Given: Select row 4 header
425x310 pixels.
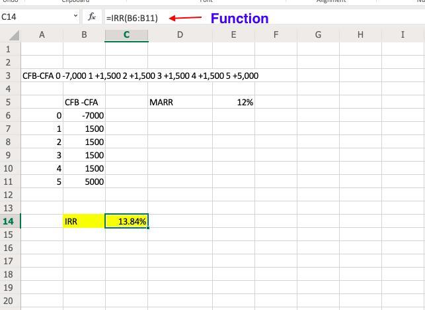Looking at the screenshot, I should (10, 89).
